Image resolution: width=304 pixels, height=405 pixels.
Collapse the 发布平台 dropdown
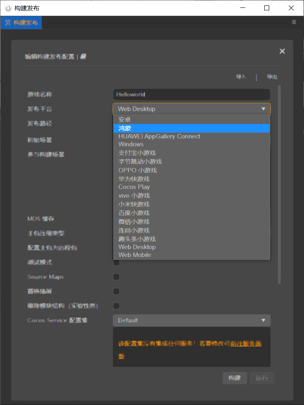pyautogui.click(x=191, y=109)
